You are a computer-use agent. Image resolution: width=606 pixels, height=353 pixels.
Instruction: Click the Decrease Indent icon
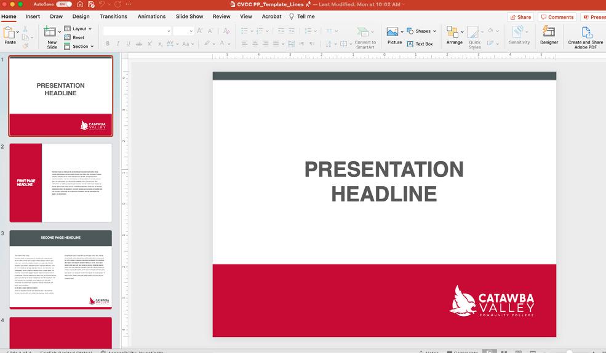point(281,31)
